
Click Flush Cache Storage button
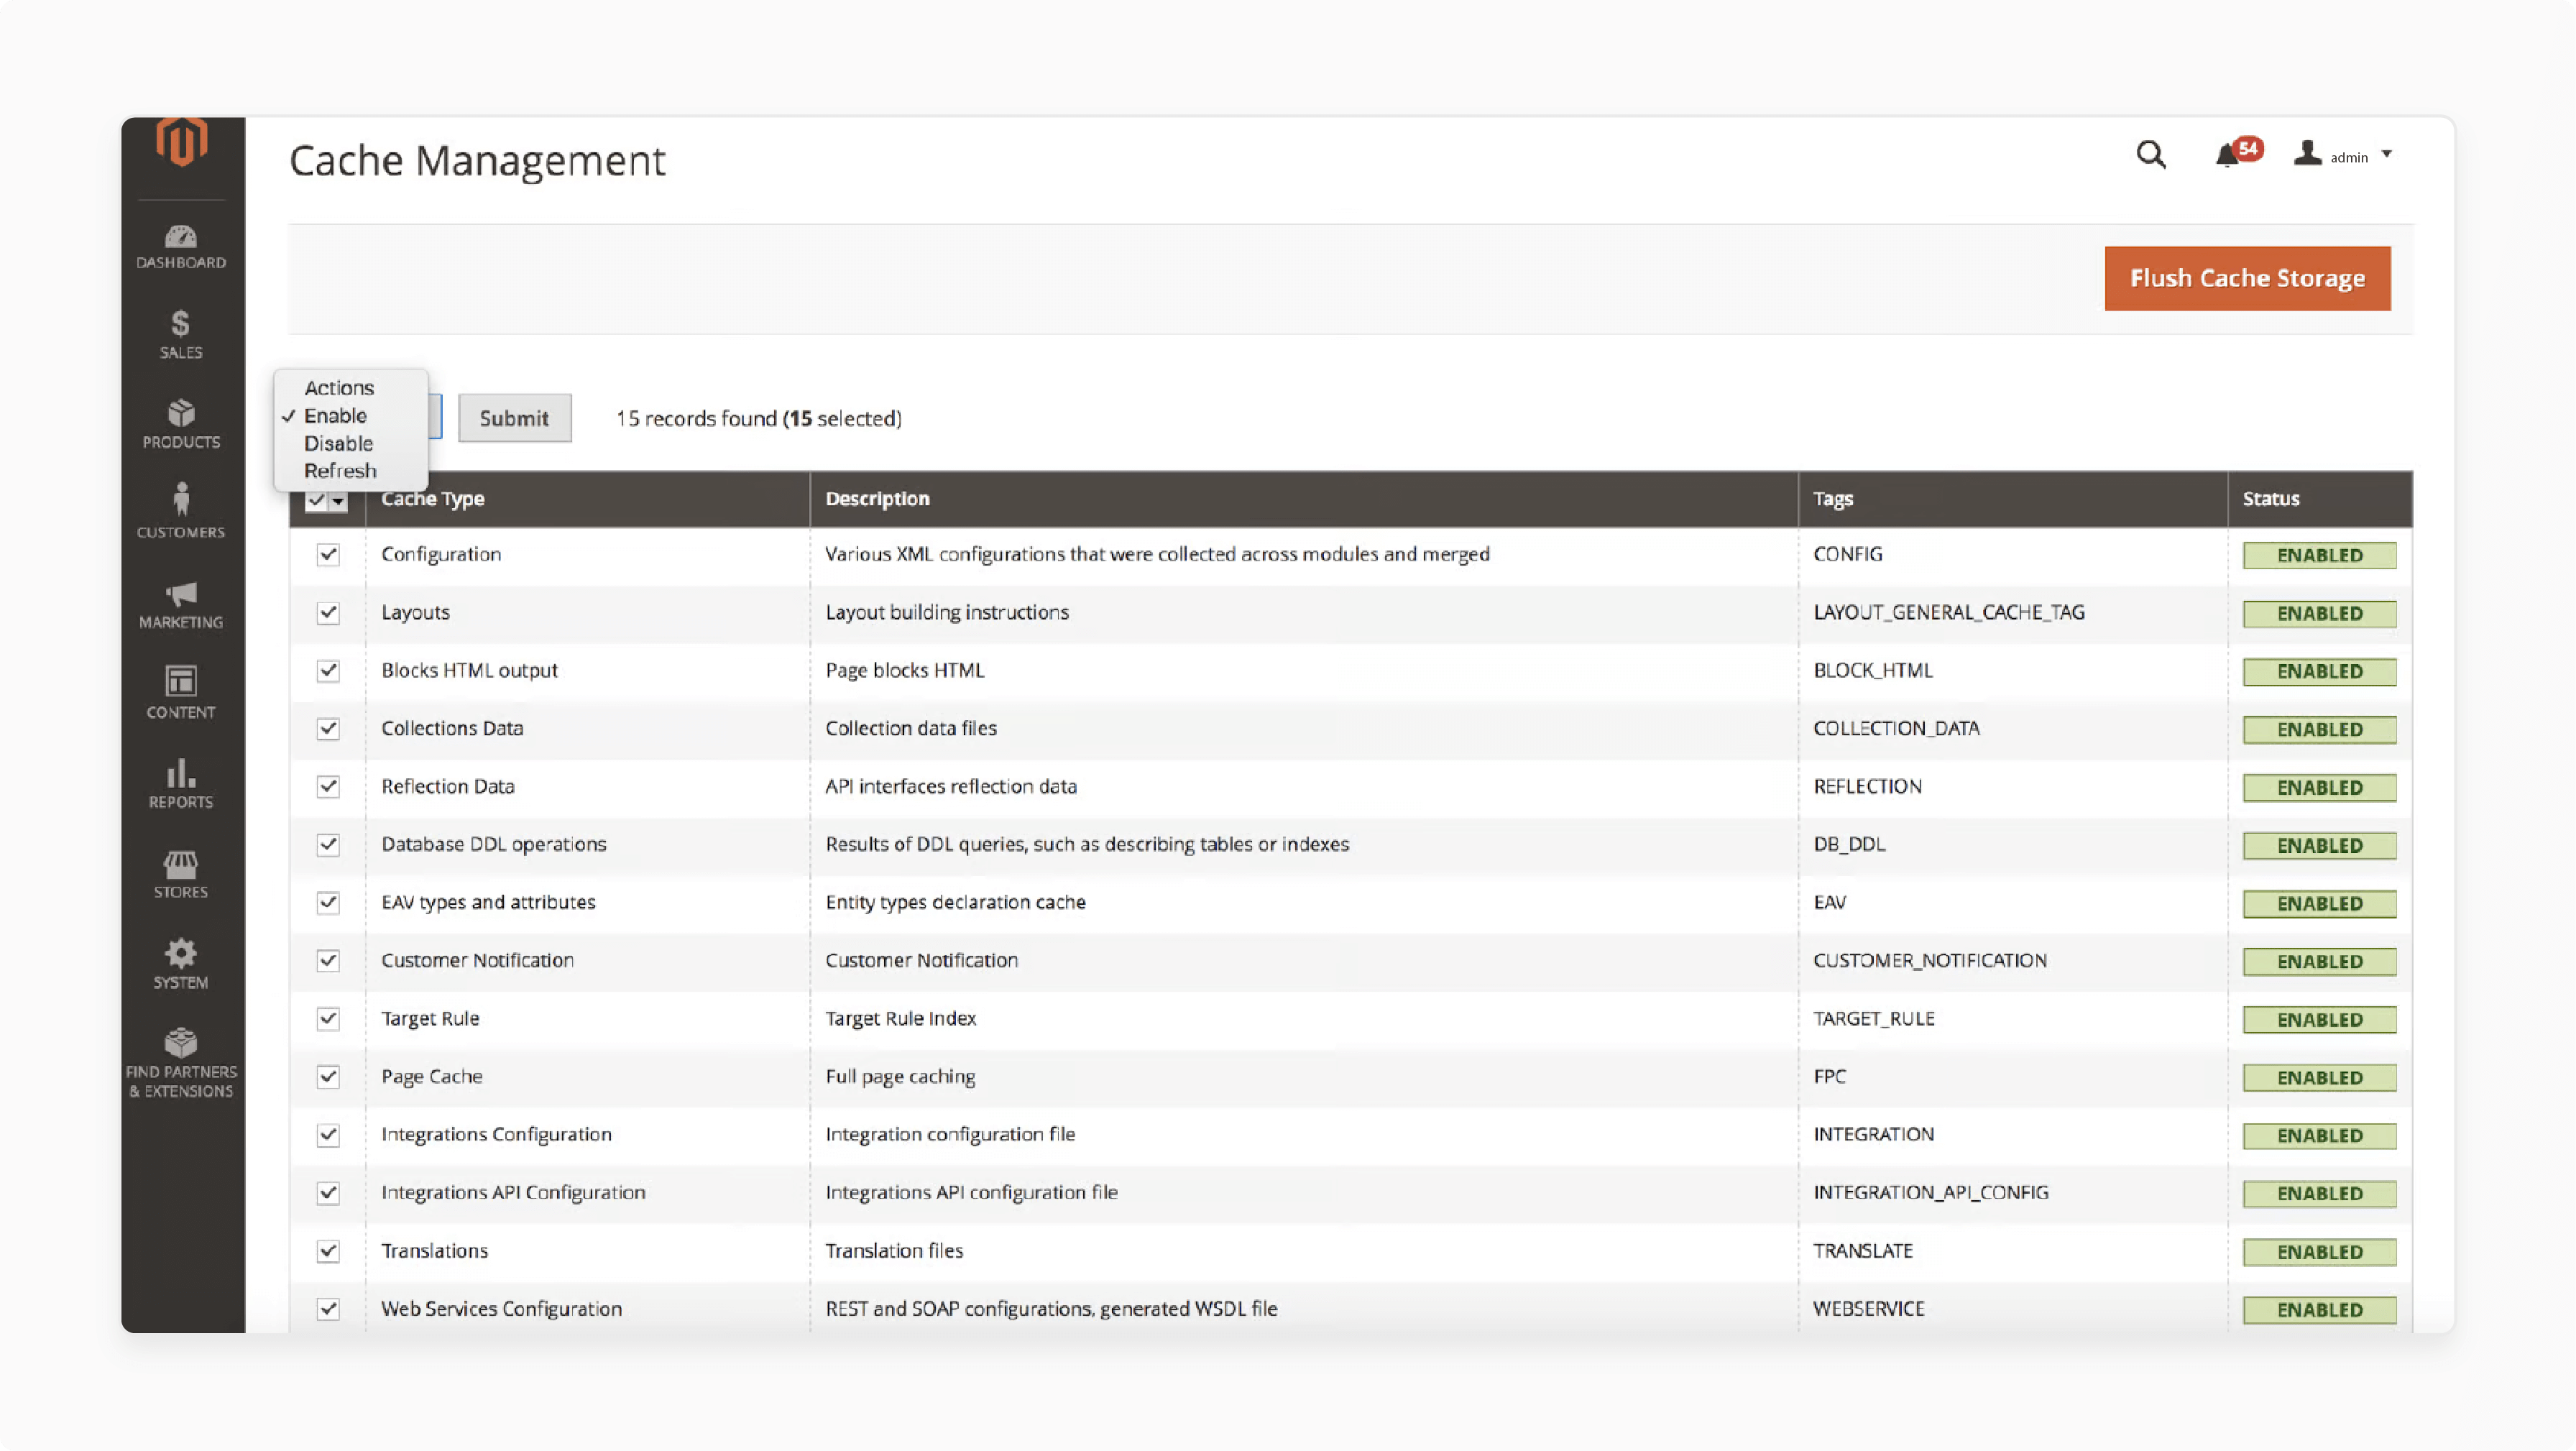[x=2247, y=278]
